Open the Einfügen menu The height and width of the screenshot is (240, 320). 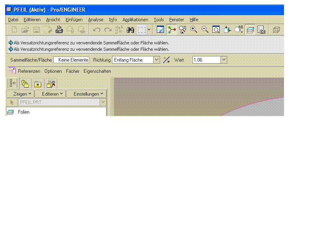(x=74, y=20)
